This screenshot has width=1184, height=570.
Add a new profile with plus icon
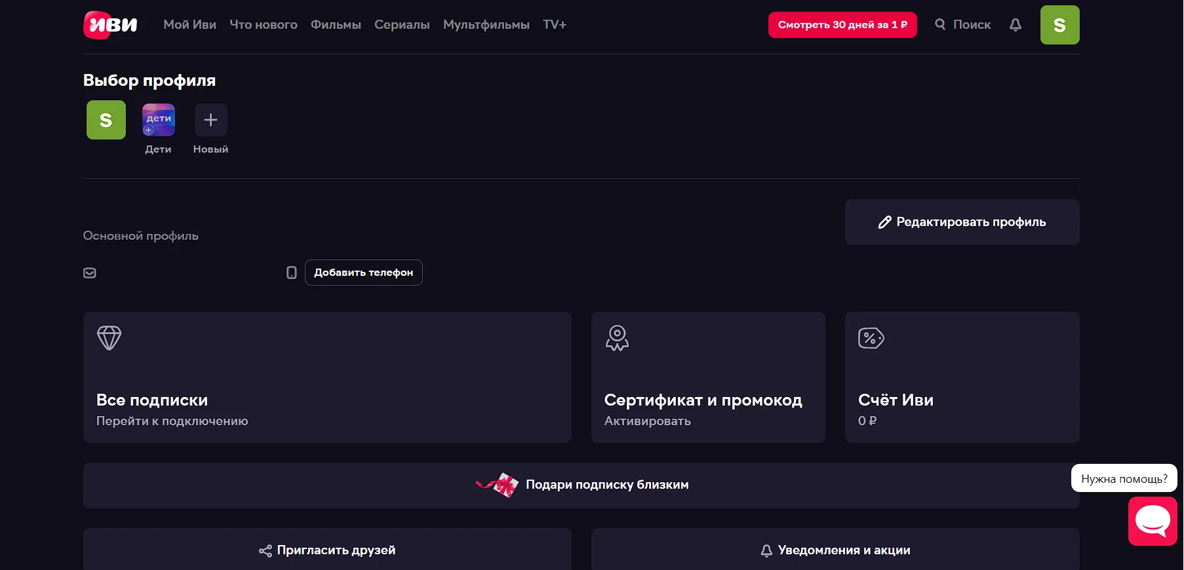tap(210, 120)
